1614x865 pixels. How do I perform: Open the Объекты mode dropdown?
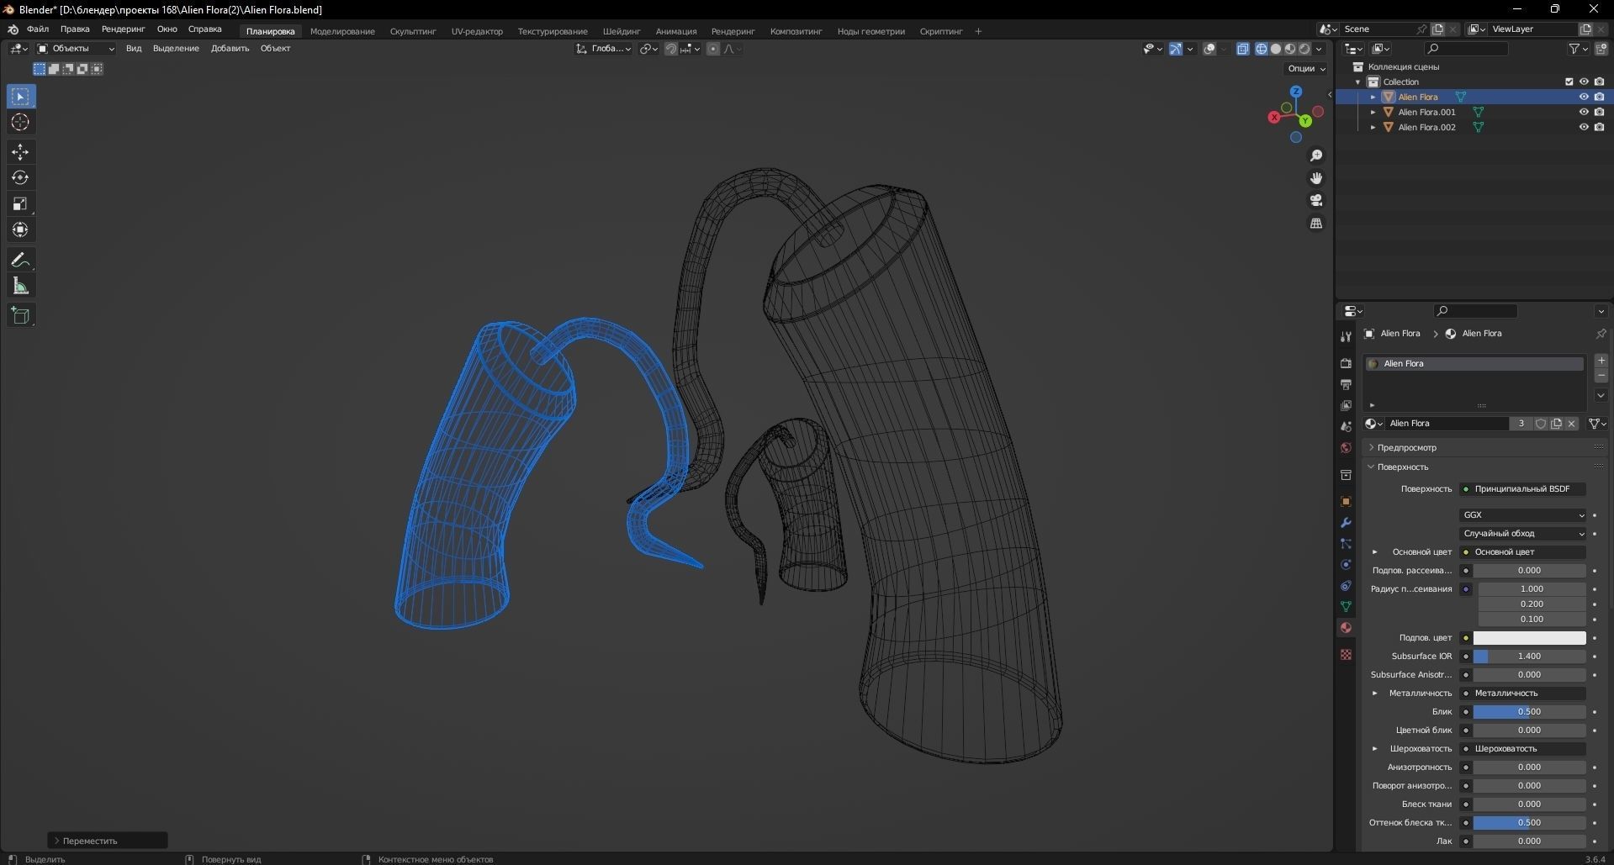[76, 49]
